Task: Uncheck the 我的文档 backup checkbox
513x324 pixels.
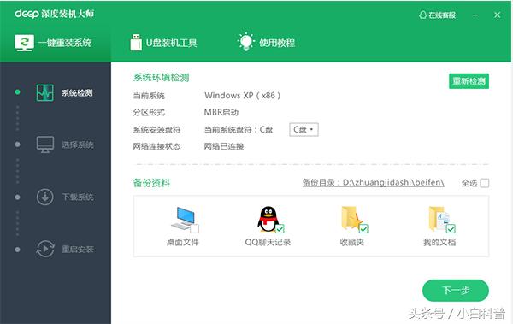Action: pos(451,228)
